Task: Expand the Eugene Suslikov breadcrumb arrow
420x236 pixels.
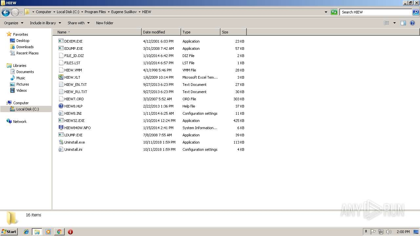Action: point(139,12)
